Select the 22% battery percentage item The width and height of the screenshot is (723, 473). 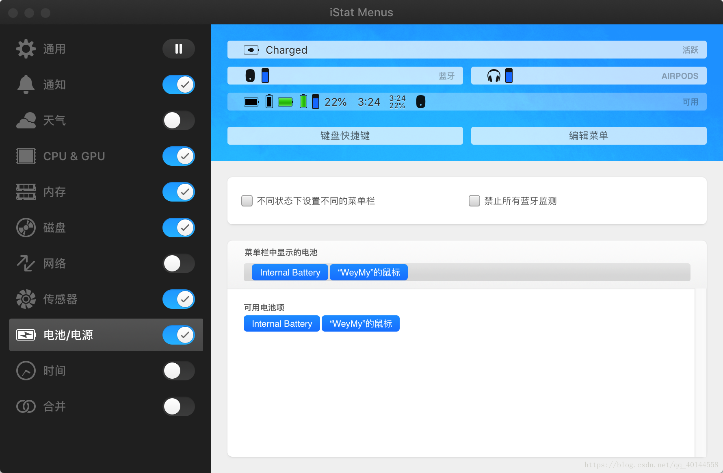point(336,102)
